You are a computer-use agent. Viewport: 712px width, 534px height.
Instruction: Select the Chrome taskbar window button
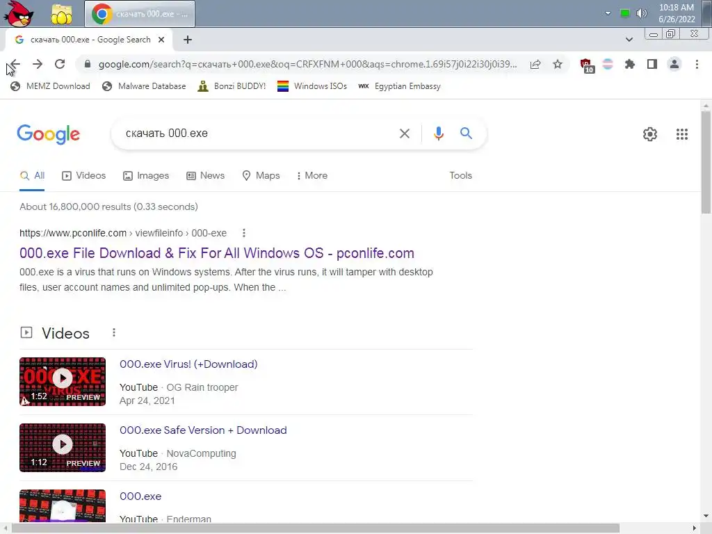coord(140,14)
